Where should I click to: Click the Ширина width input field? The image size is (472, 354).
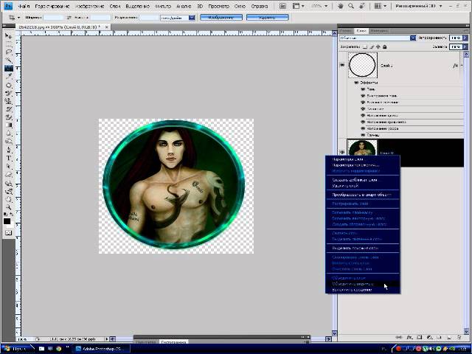point(53,18)
